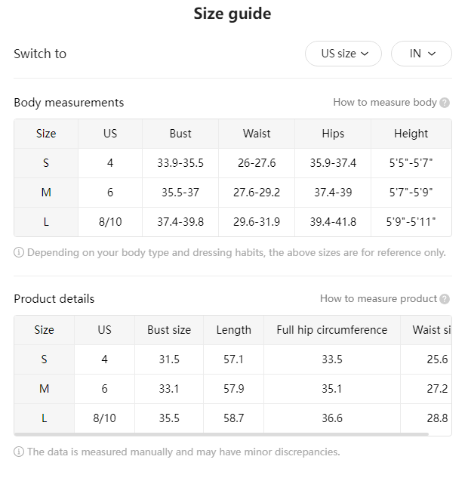The width and height of the screenshot is (468, 478).
Task: Select the S size row in body measurements
Action: [x=232, y=163]
